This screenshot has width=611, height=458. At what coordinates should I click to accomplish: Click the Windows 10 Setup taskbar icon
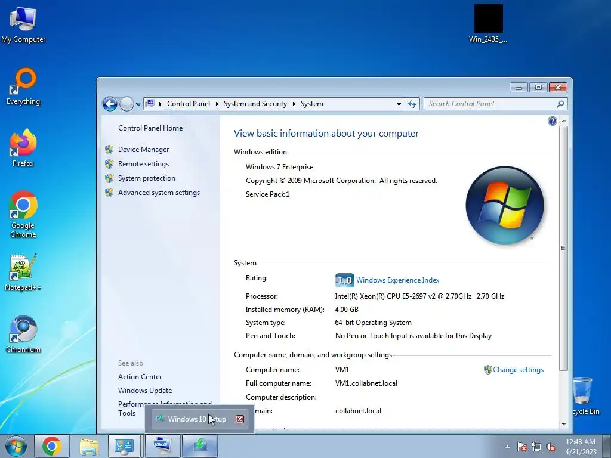pyautogui.click(x=200, y=446)
